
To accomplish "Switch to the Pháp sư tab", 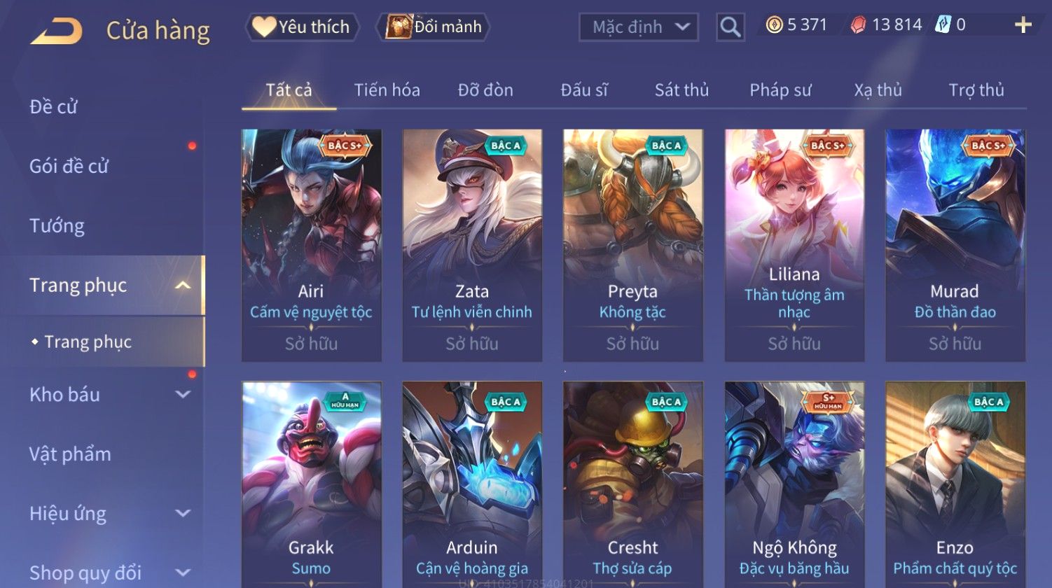I will coord(780,90).
